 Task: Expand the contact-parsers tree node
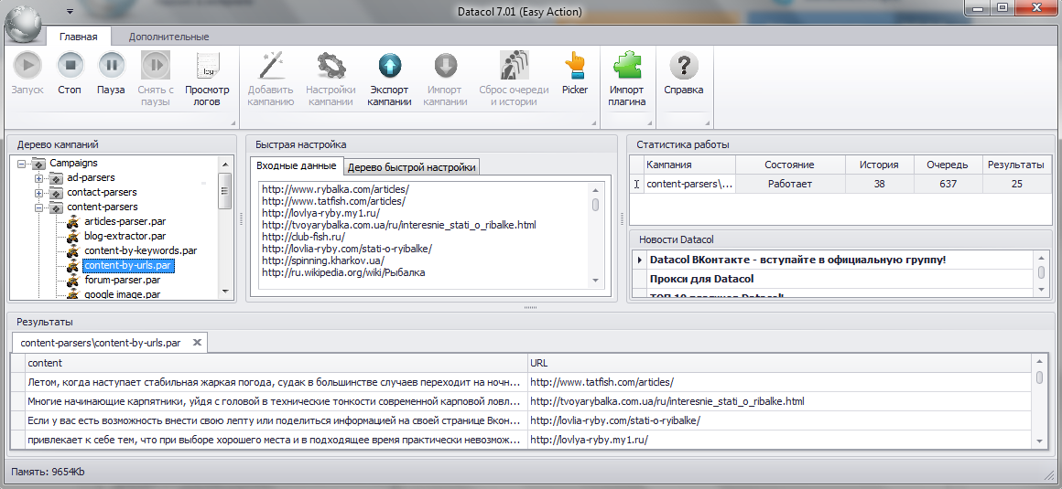point(39,193)
